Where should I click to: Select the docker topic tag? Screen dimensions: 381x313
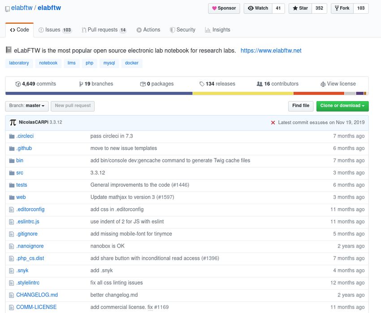click(x=132, y=63)
